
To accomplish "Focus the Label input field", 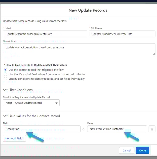I will (45, 34).
